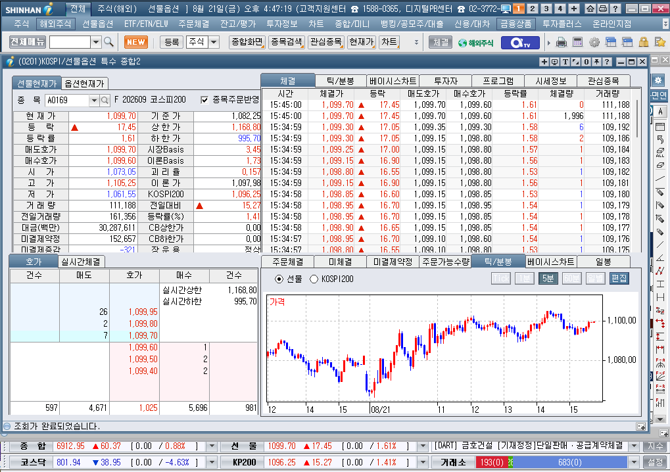Switch to the 실시간체결 tab
The image size is (670, 472).
coord(81,262)
